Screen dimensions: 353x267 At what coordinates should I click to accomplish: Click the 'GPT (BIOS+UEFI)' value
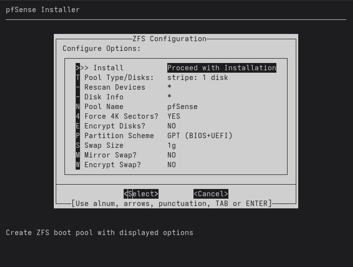(200, 135)
